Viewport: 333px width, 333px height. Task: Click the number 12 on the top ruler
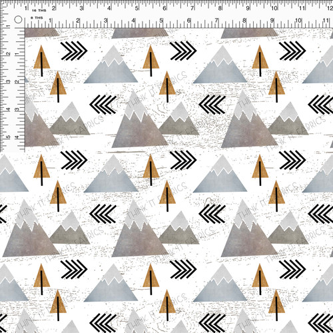(330, 8)
